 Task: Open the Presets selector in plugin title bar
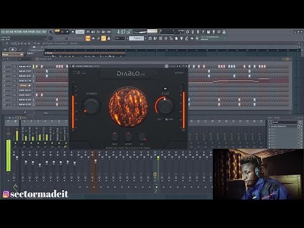(173, 66)
